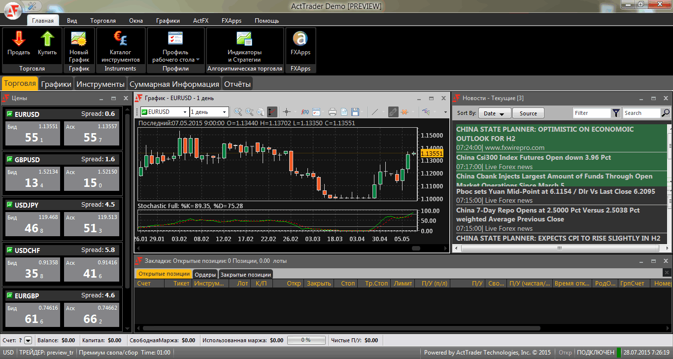Image resolution: width=673 pixels, height=359 pixels.
Task: Open dropdown arrow next to the line tool
Action: [383, 112]
